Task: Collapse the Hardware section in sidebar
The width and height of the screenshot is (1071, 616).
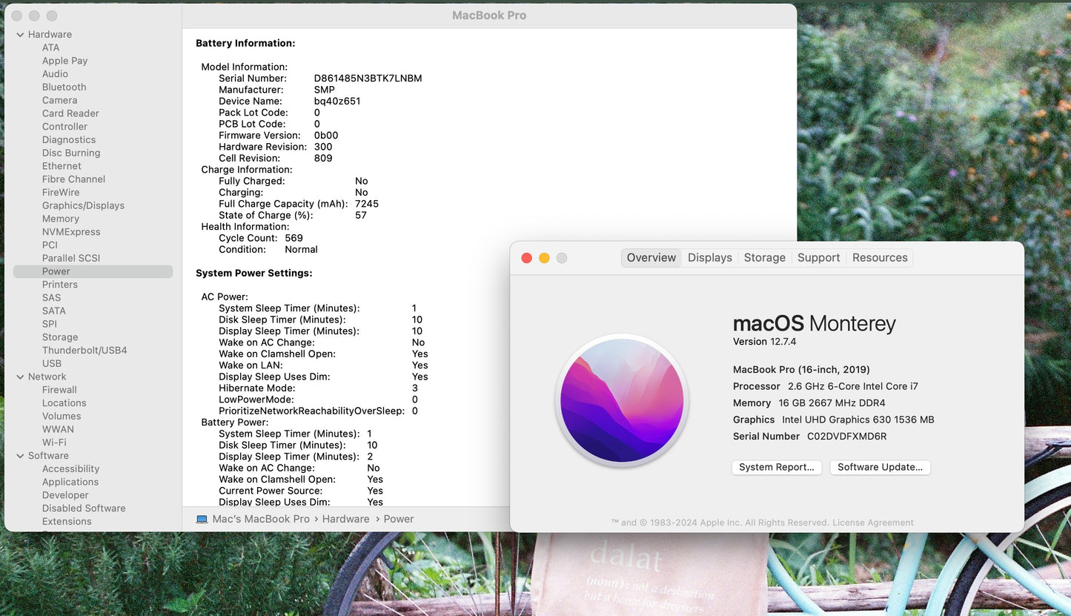Action: [x=20, y=35]
